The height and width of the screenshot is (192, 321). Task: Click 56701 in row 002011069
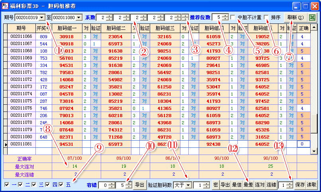pos(67,58)
